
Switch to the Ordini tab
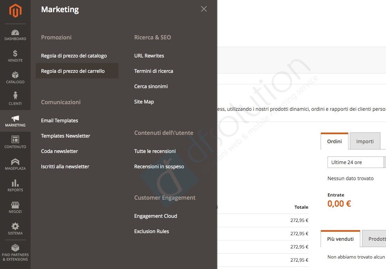(x=334, y=141)
